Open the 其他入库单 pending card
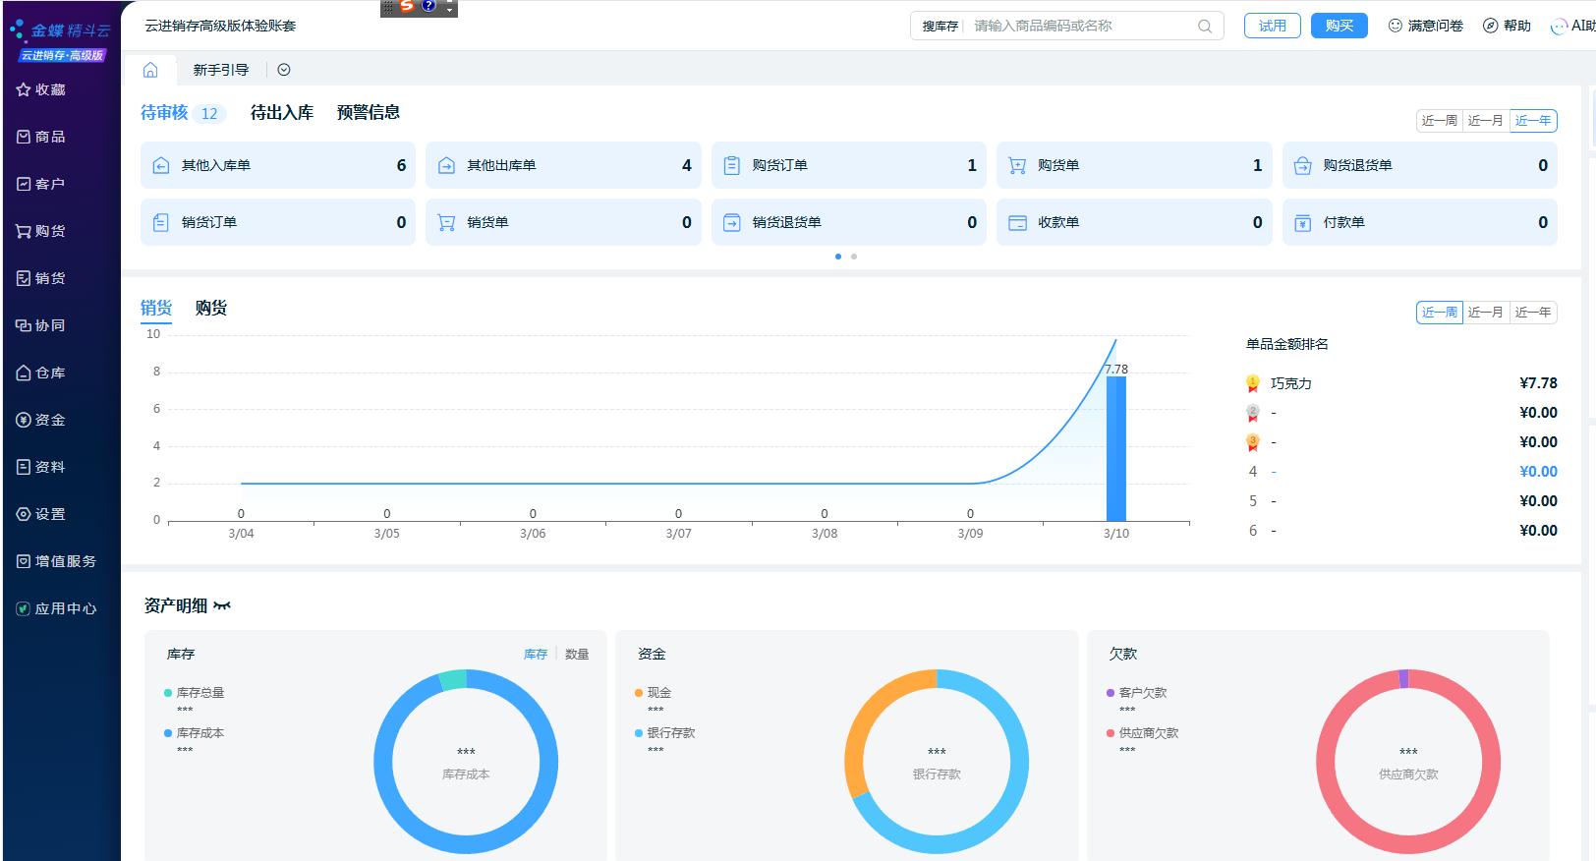The width and height of the screenshot is (1596, 861). tap(278, 165)
